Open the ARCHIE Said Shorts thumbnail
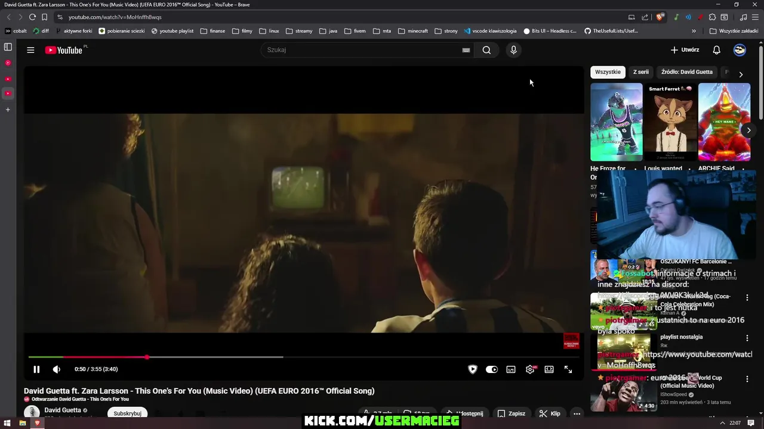 click(724, 122)
